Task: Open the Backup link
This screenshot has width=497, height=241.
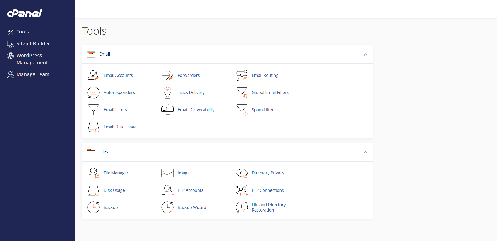Action: click(x=111, y=207)
